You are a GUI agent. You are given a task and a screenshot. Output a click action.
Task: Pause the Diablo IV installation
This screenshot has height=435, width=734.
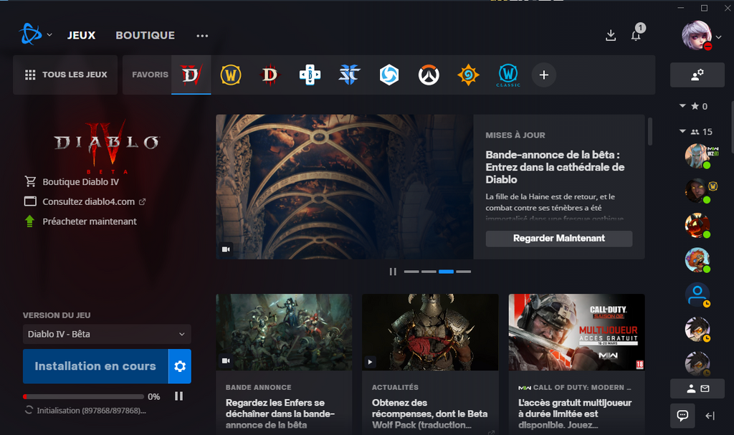click(x=178, y=396)
